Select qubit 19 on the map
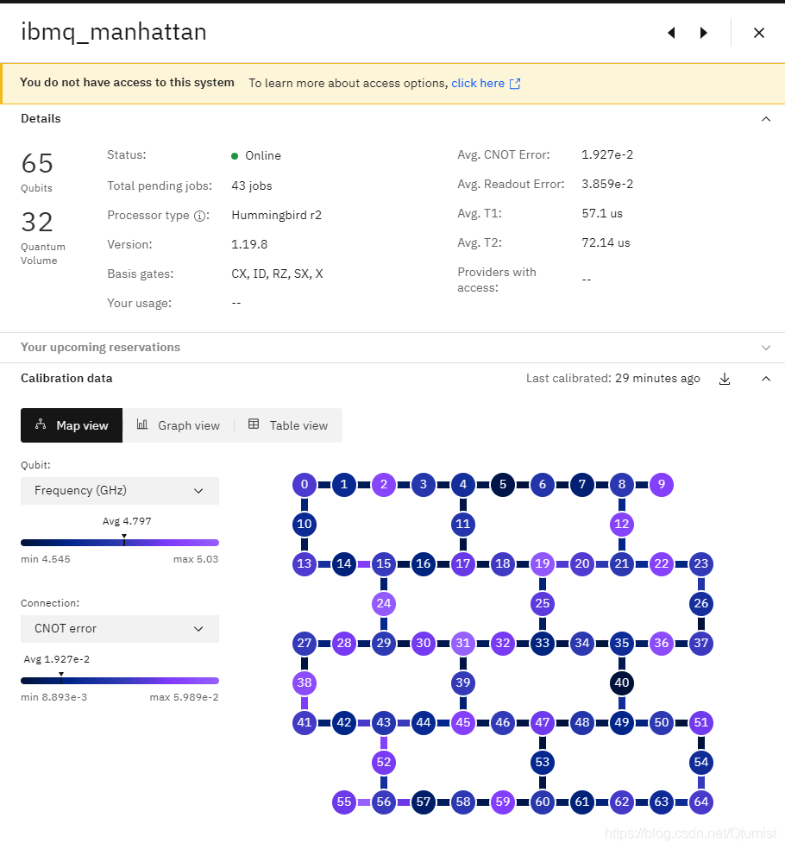This screenshot has width=785, height=849. (x=543, y=563)
